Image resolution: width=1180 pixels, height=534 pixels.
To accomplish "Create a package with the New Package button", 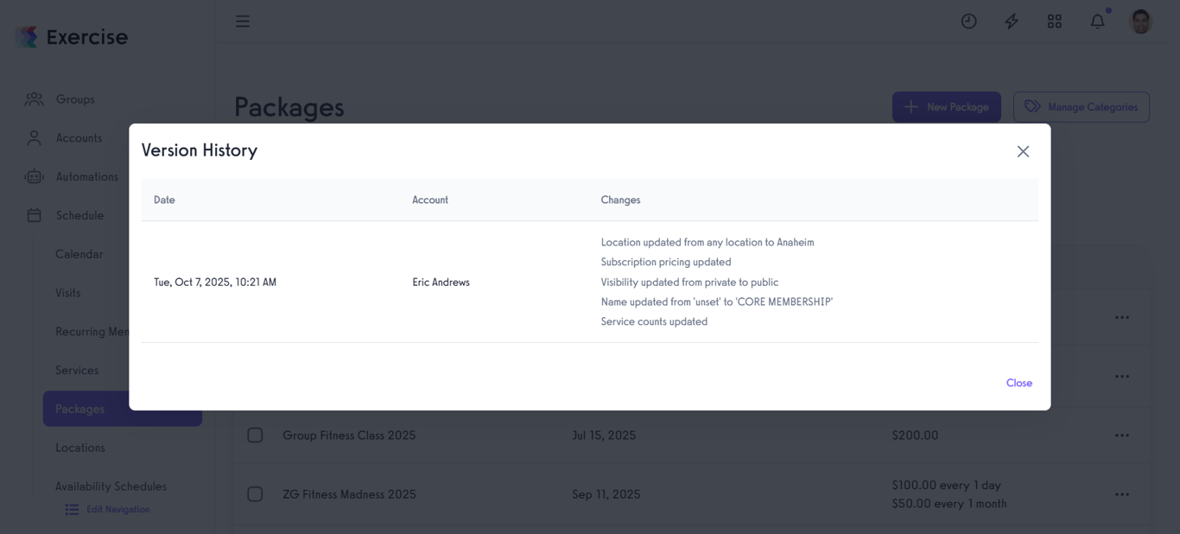I will pos(947,106).
